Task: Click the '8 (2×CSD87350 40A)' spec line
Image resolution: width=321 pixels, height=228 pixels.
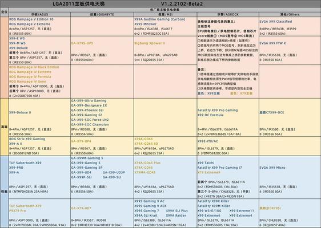Action: coord(25,96)
